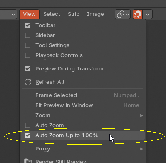Enable the Sidebar checkbox
166x163 pixels.
click(x=27, y=35)
